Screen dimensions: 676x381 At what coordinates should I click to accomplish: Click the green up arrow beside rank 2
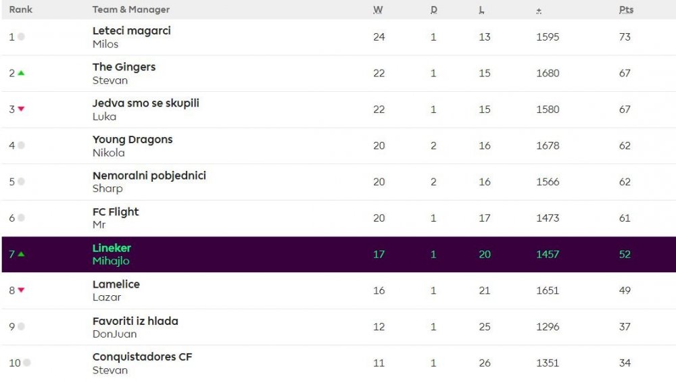click(21, 73)
